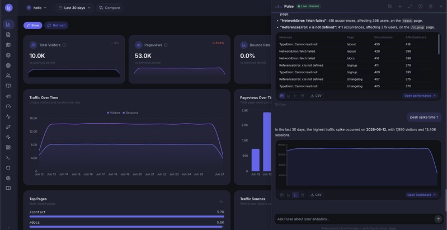Image resolution: width=447 pixels, height=230 pixels.
Task: Open the grid widgets icon in sidebar
Action: (8, 147)
